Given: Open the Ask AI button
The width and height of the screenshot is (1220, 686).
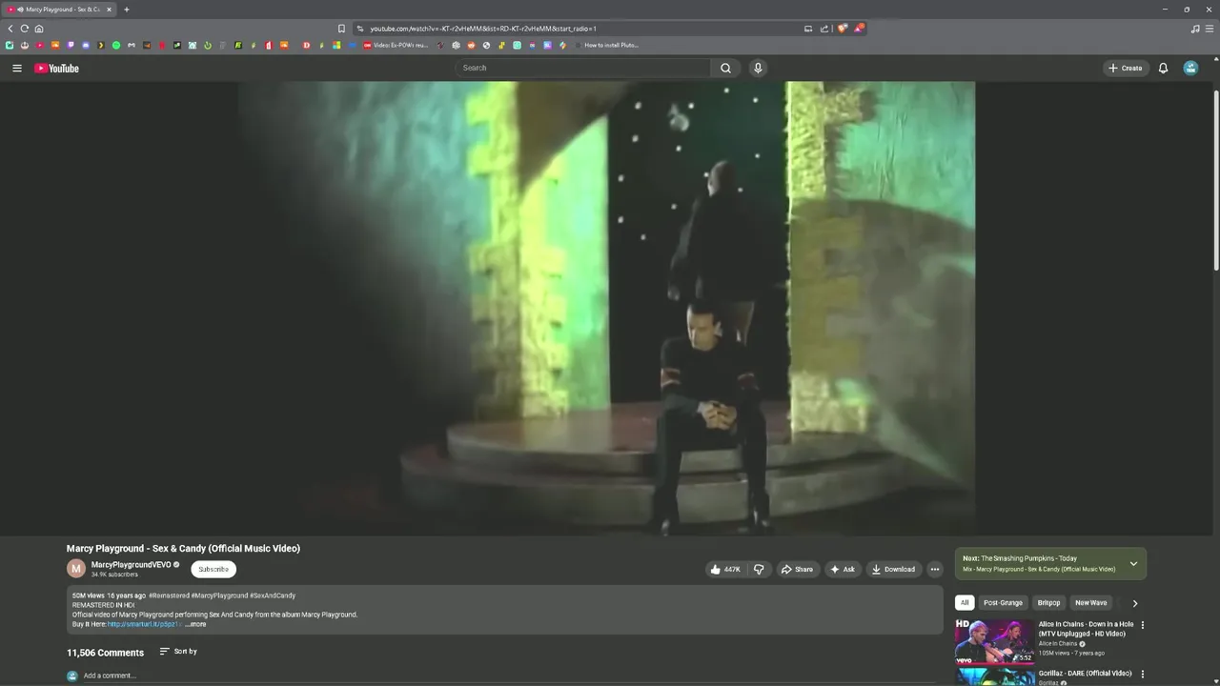Looking at the screenshot, I should pyautogui.click(x=843, y=569).
